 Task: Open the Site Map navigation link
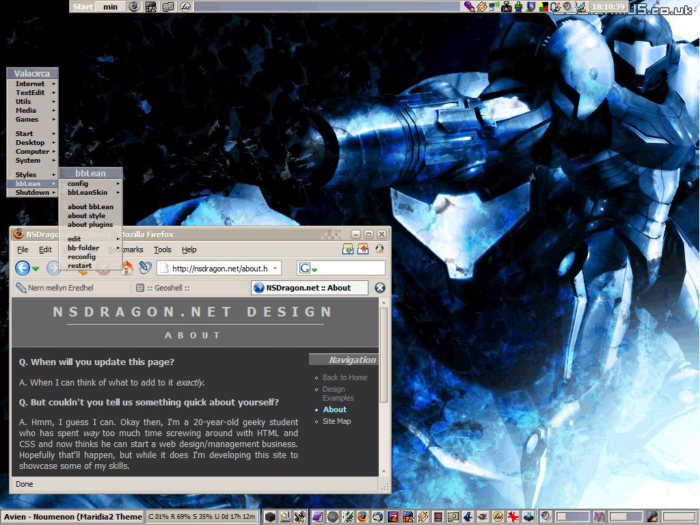(x=336, y=421)
